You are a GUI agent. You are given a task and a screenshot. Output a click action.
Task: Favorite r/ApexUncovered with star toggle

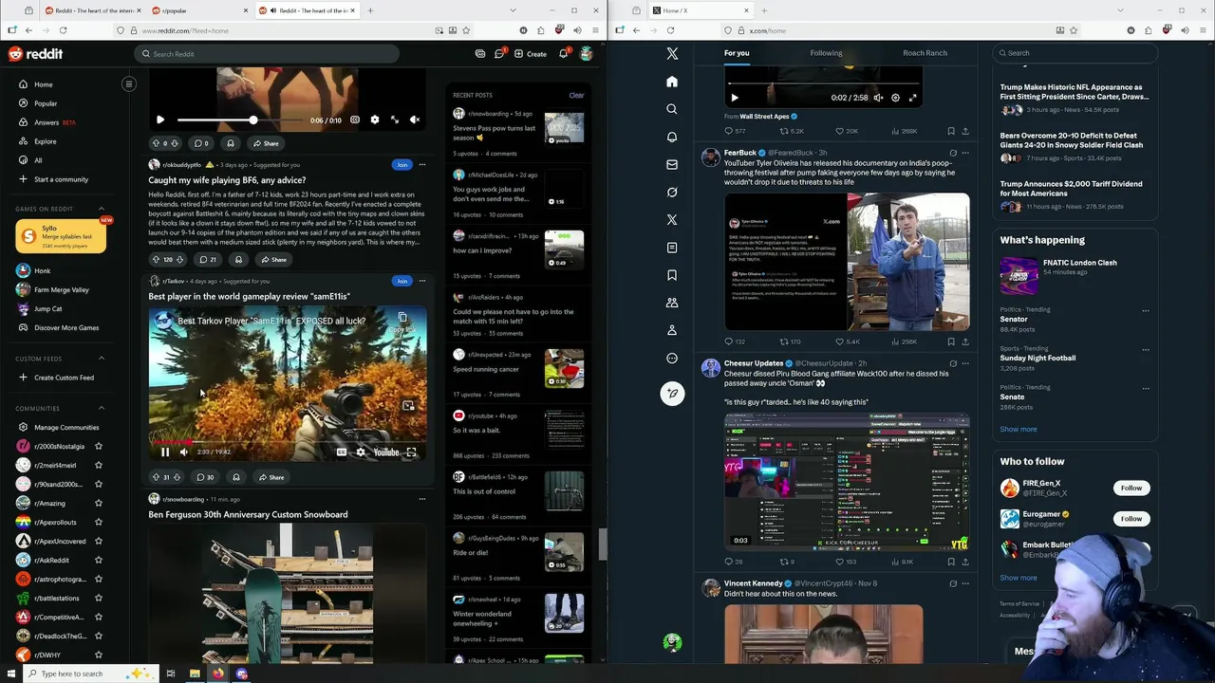pos(99,541)
